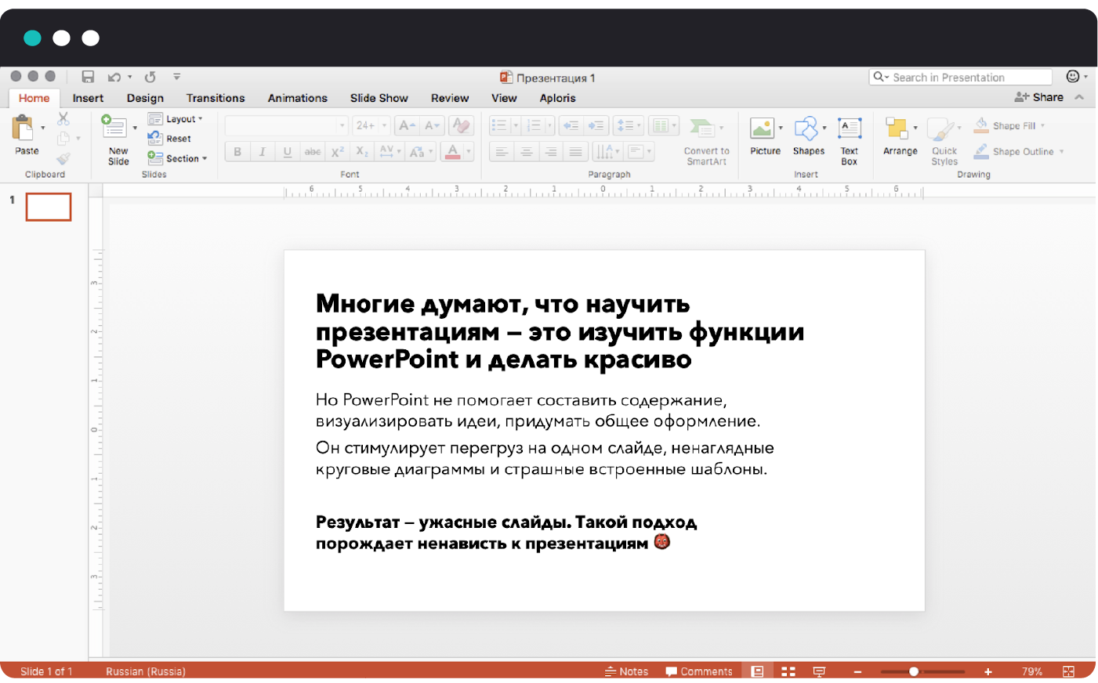
Task: Toggle Italic formatting
Action: click(x=263, y=152)
